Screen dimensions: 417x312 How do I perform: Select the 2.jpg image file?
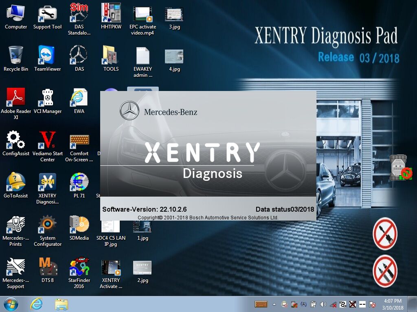[143, 272]
